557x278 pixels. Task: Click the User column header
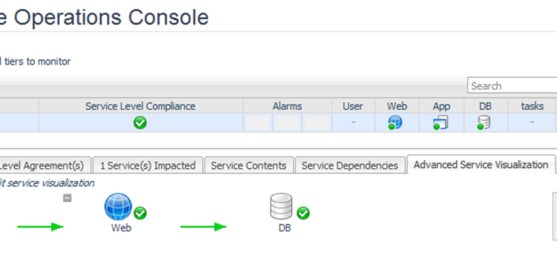353,106
